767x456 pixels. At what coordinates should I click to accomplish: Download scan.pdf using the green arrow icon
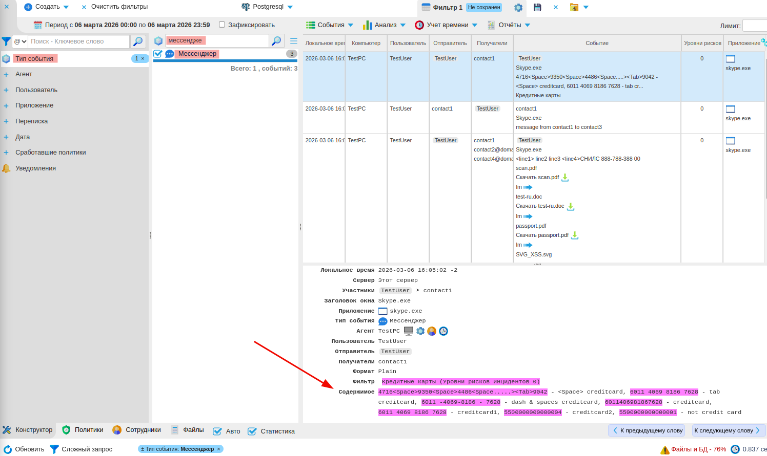pyautogui.click(x=565, y=178)
